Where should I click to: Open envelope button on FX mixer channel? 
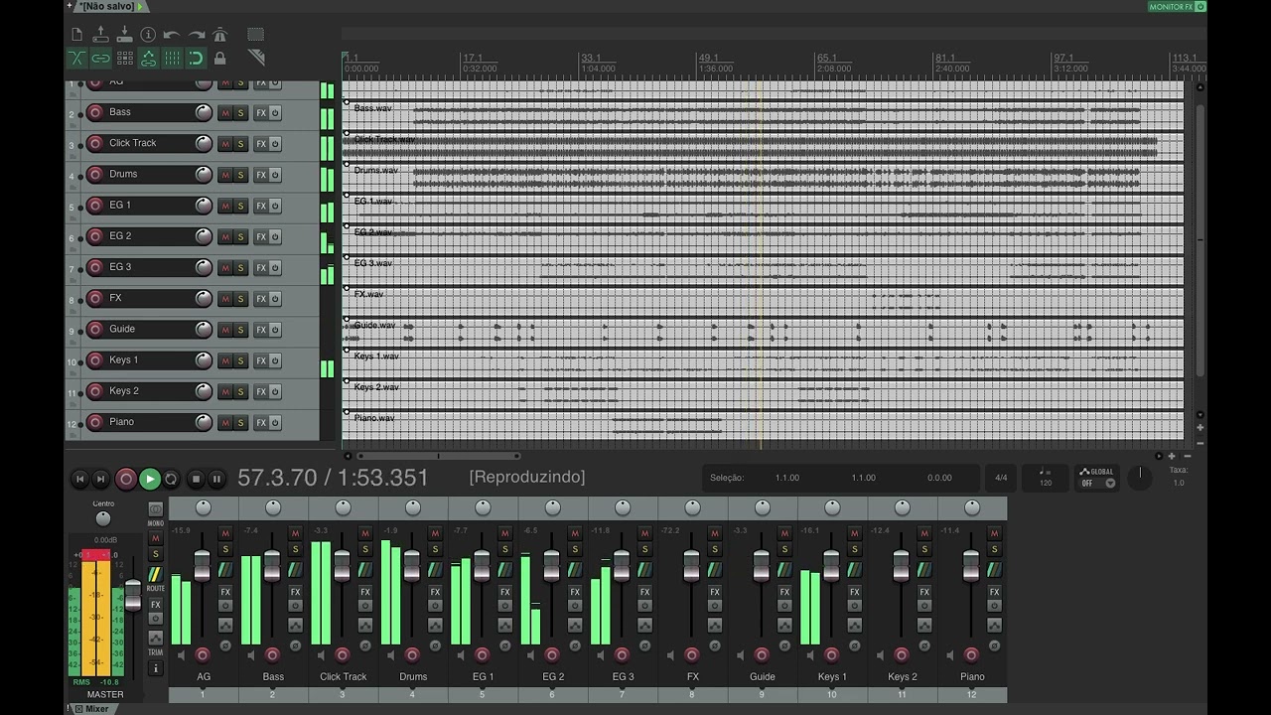click(x=715, y=626)
